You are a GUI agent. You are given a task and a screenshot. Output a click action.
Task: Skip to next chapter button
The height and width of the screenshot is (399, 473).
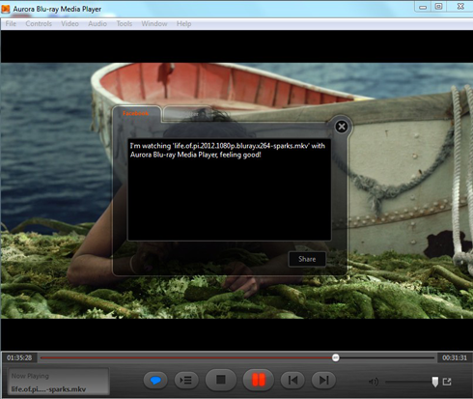[x=323, y=381]
